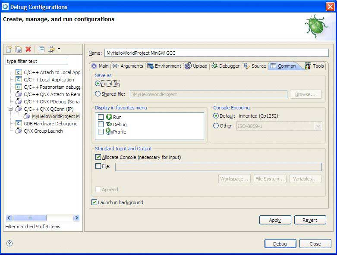The height and width of the screenshot is (255, 337).
Task: Choose the Other console encoding option
Action: (216, 126)
